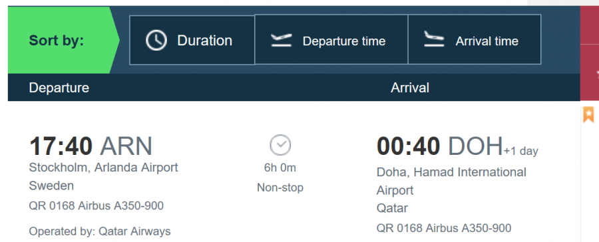Image resolution: width=599 pixels, height=242 pixels.
Task: Select the Departure column header
Action: (59, 88)
